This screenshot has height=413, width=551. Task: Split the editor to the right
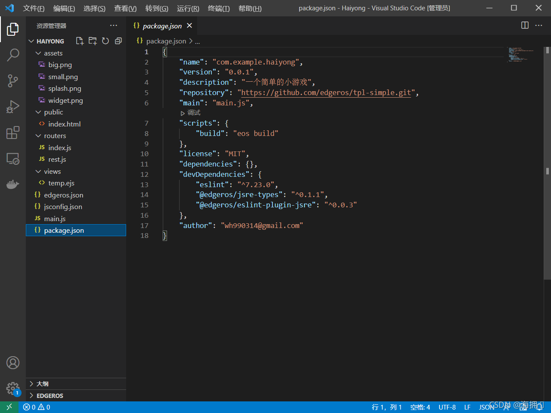tap(525, 25)
